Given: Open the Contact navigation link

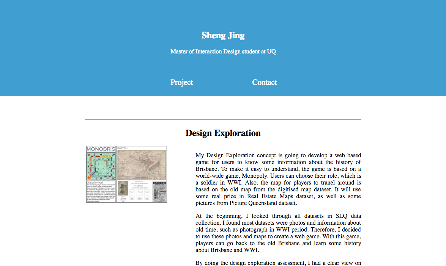Looking at the screenshot, I should click(265, 82).
